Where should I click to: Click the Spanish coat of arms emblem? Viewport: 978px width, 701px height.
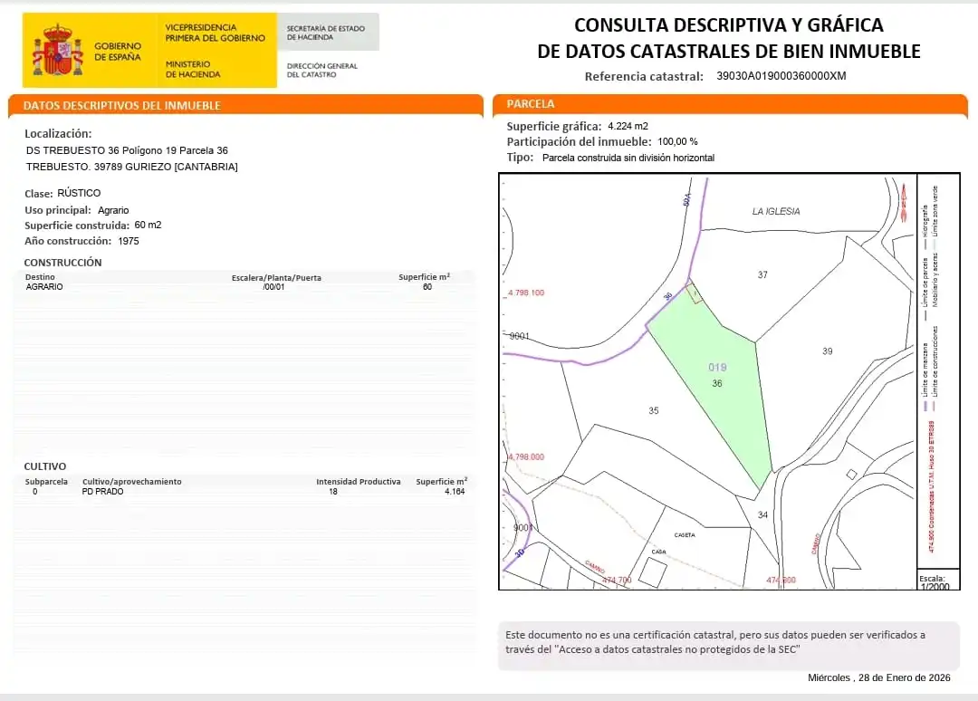(57, 51)
